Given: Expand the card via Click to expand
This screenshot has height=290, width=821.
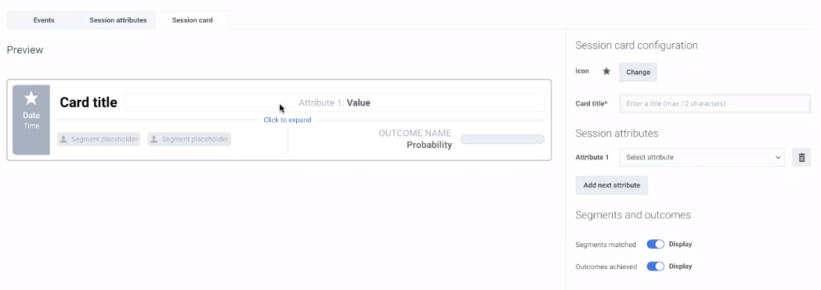Looking at the screenshot, I should tap(288, 120).
